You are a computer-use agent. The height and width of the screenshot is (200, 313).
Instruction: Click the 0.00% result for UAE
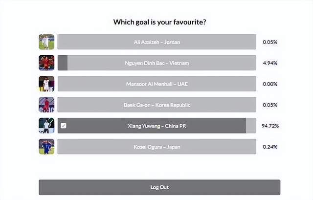(x=270, y=84)
